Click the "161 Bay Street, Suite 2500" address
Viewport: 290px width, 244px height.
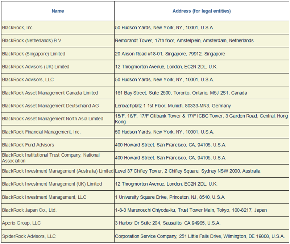pos(202,93)
